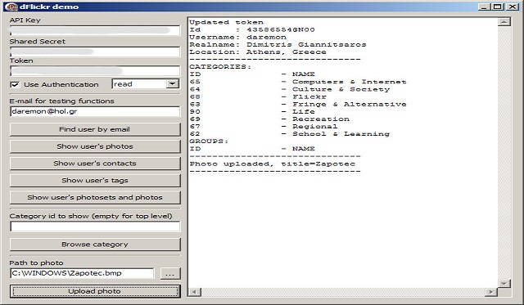This screenshot has height=305, width=524.
Task: Click the 'Culture & Society' category line
Action: point(289,89)
